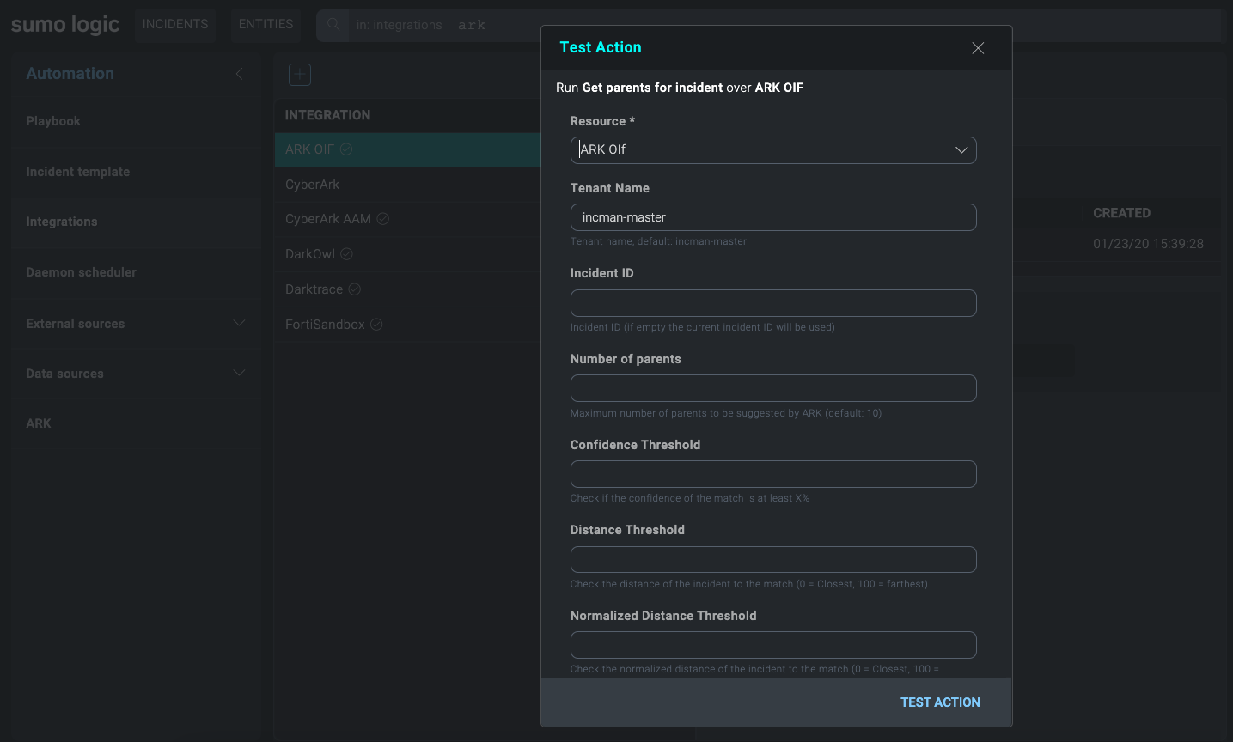The image size is (1233, 742).
Task: Click the search magnifier icon
Action: [x=333, y=25]
